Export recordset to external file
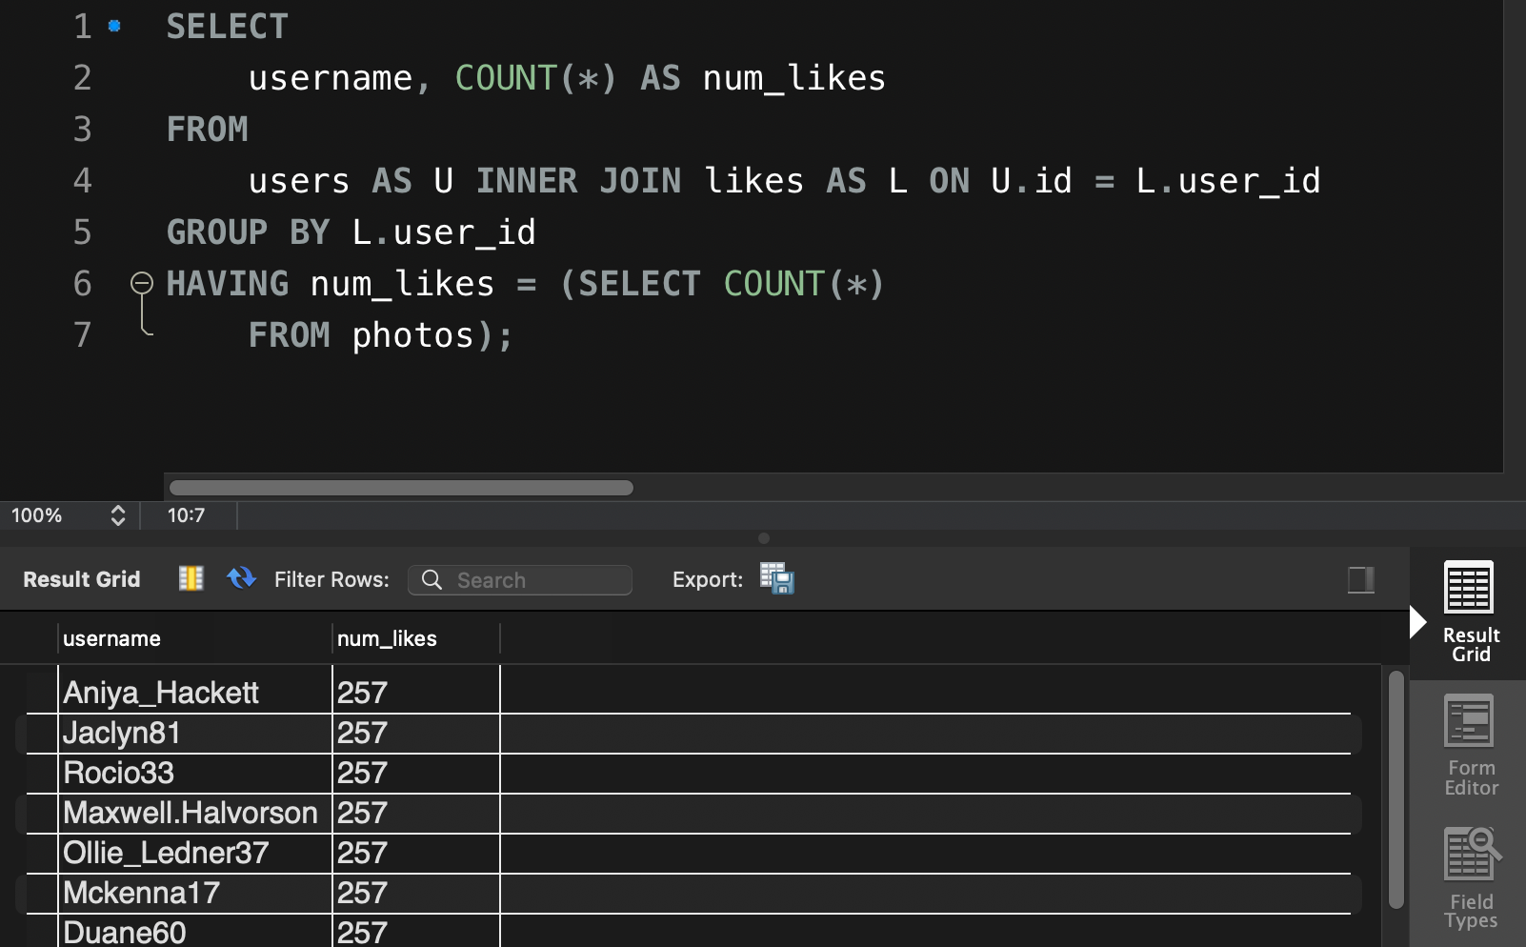 tap(777, 578)
